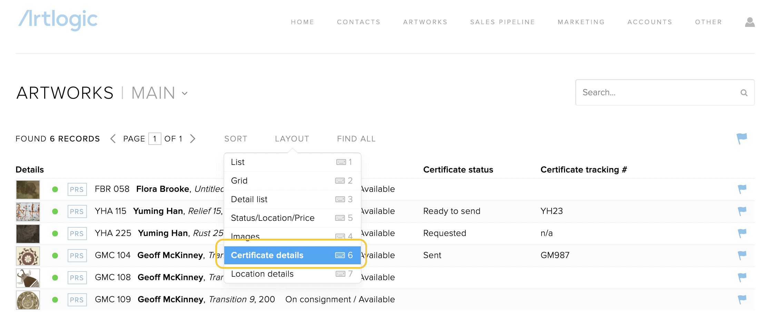
Task: Open Geoff McKinney Transition 9 record title
Action: point(206,299)
